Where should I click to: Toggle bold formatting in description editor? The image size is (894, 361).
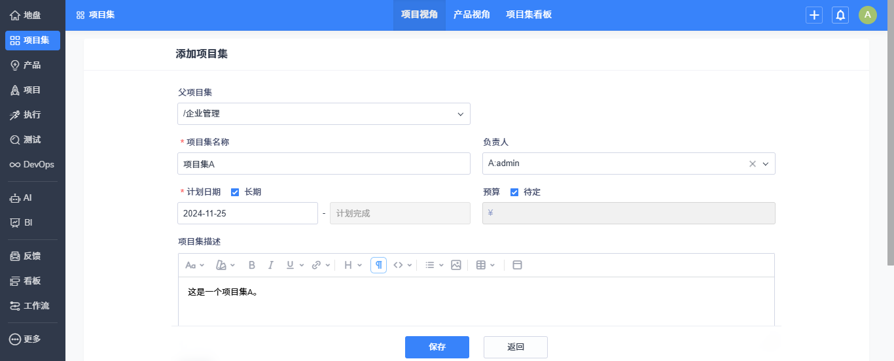[x=252, y=265]
